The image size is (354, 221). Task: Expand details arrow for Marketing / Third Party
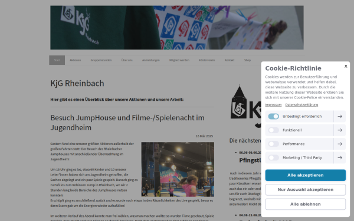click(340, 157)
